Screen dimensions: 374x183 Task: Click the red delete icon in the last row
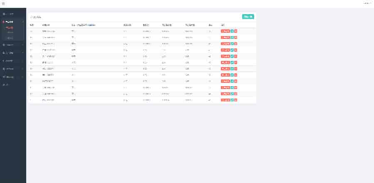click(x=236, y=100)
